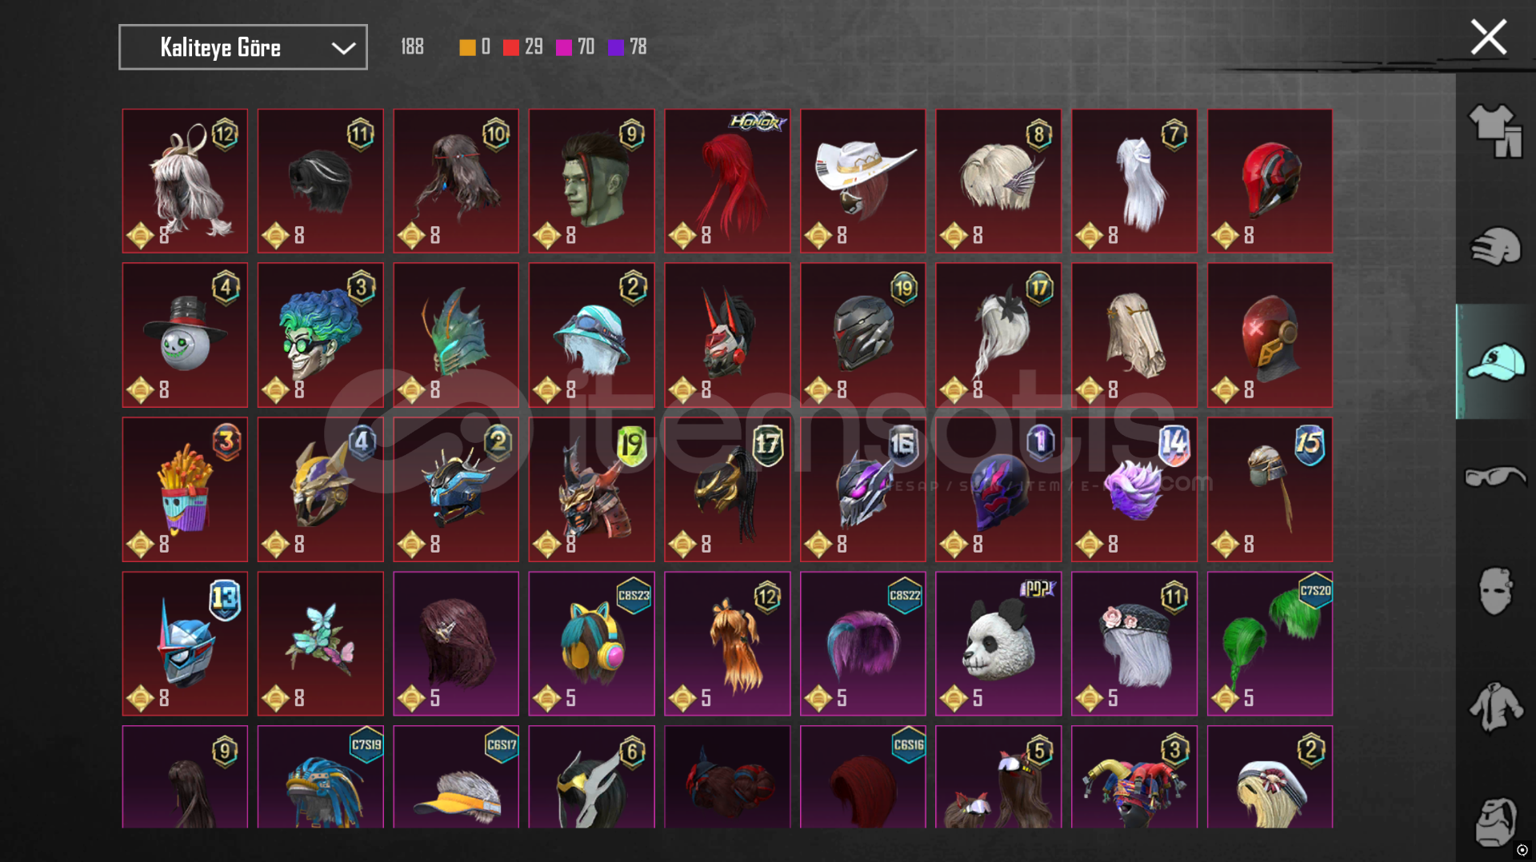Choose the C8S23 cat headphones item

tap(591, 644)
